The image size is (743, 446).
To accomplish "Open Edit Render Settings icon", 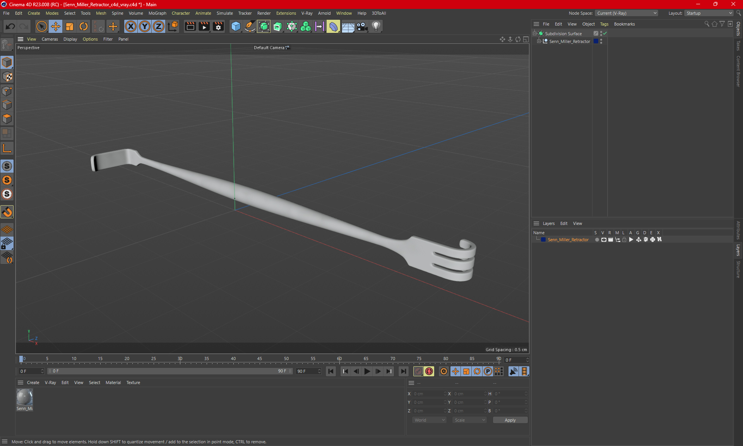I will (x=219, y=26).
